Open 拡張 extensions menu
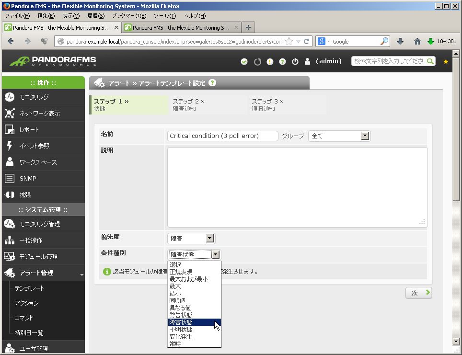 (x=43, y=195)
